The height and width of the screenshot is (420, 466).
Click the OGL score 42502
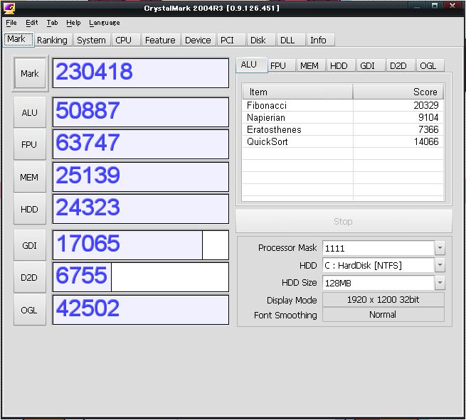141,310
